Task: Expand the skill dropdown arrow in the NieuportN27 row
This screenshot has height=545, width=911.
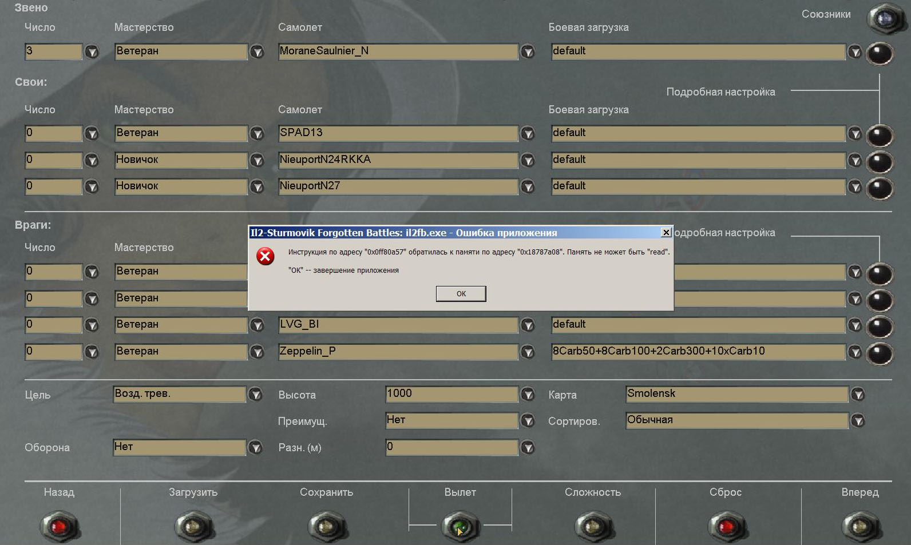Action: 258,187
